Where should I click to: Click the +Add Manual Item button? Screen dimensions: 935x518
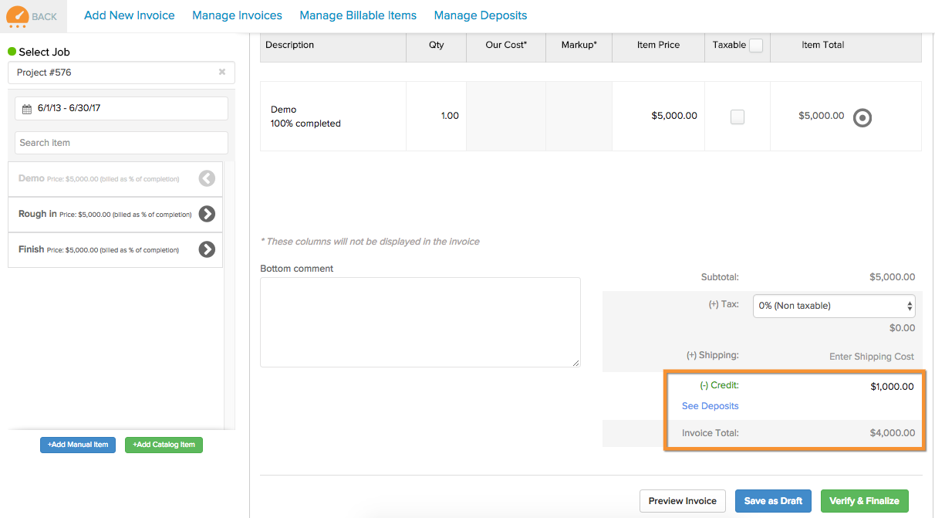click(x=78, y=445)
